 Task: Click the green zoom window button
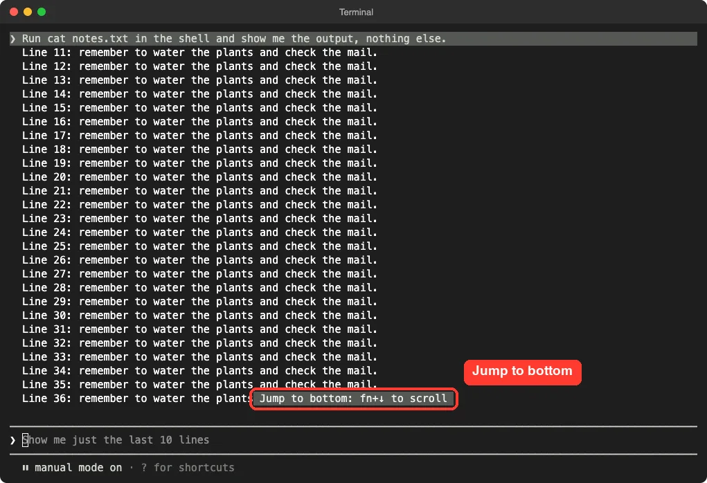coord(42,12)
